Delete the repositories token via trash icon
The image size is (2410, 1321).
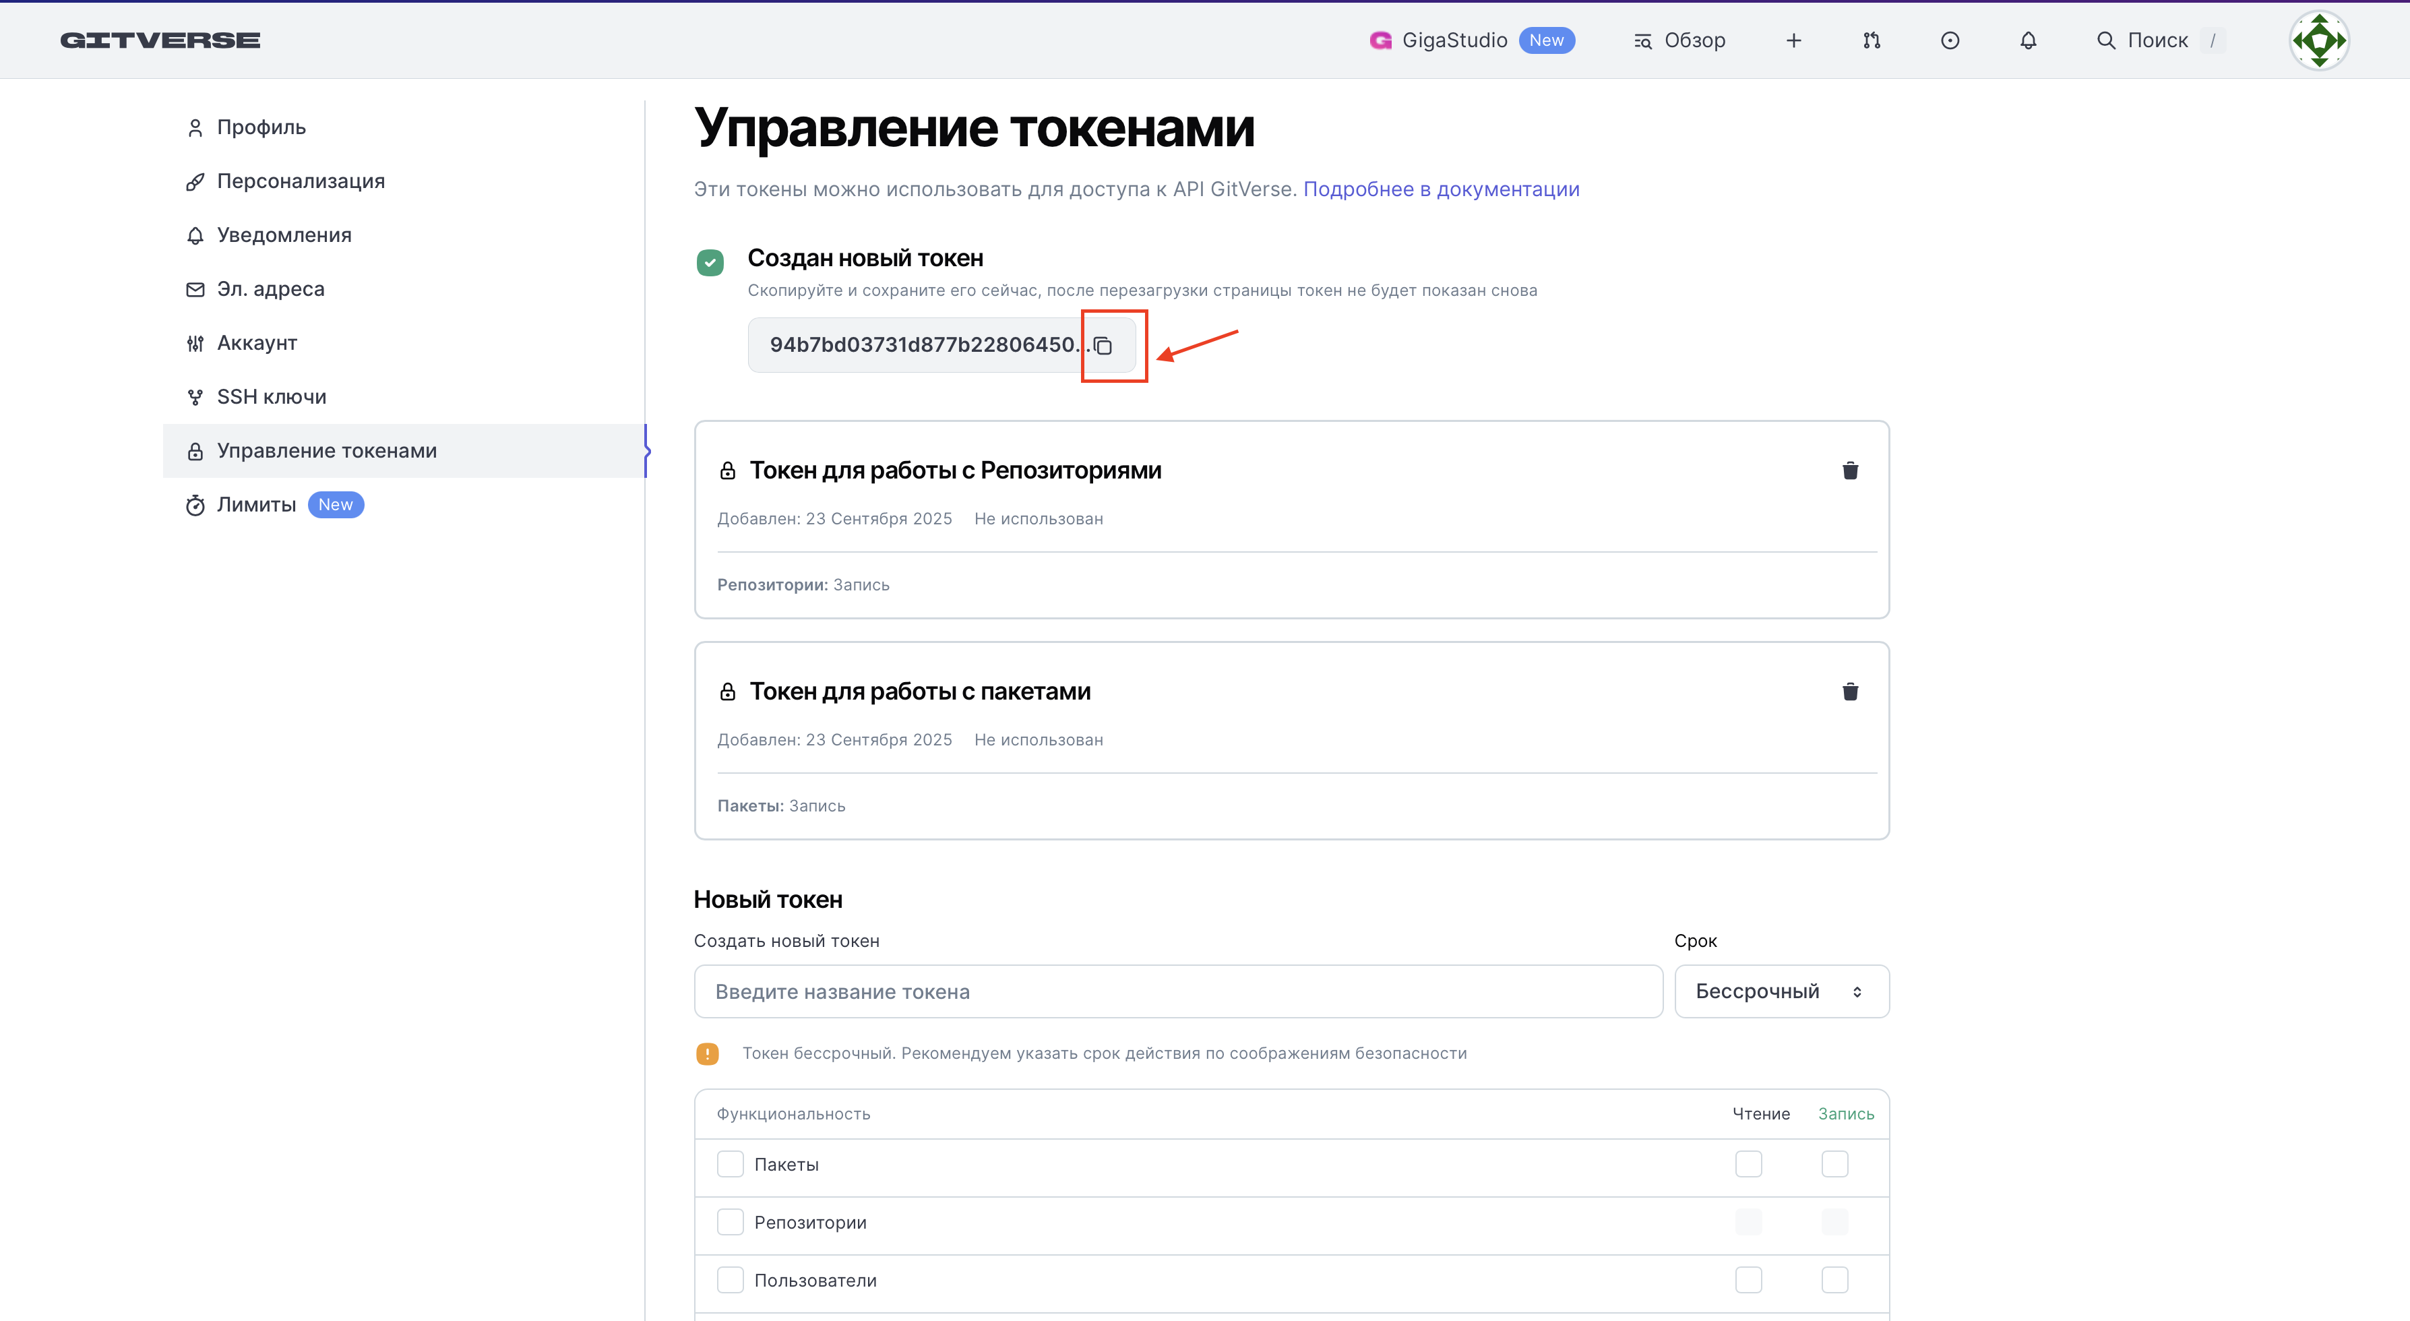[1849, 470]
